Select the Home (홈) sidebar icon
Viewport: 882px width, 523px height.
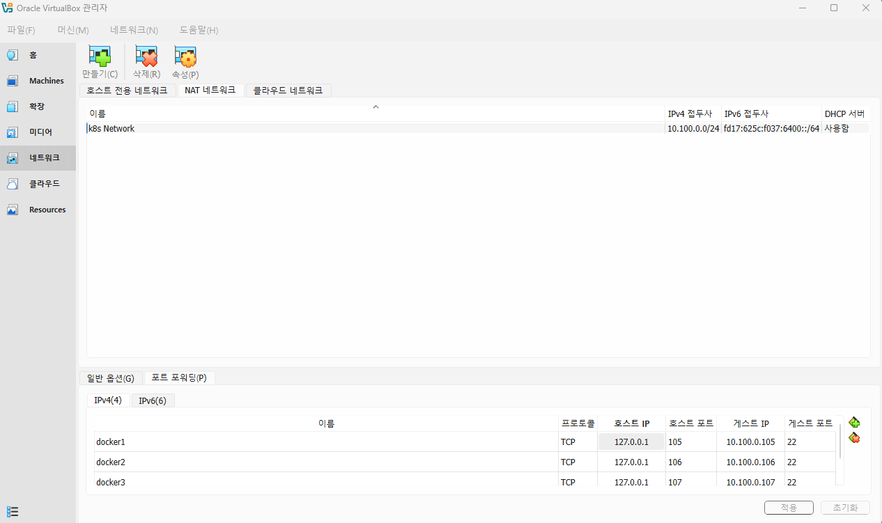[13, 55]
